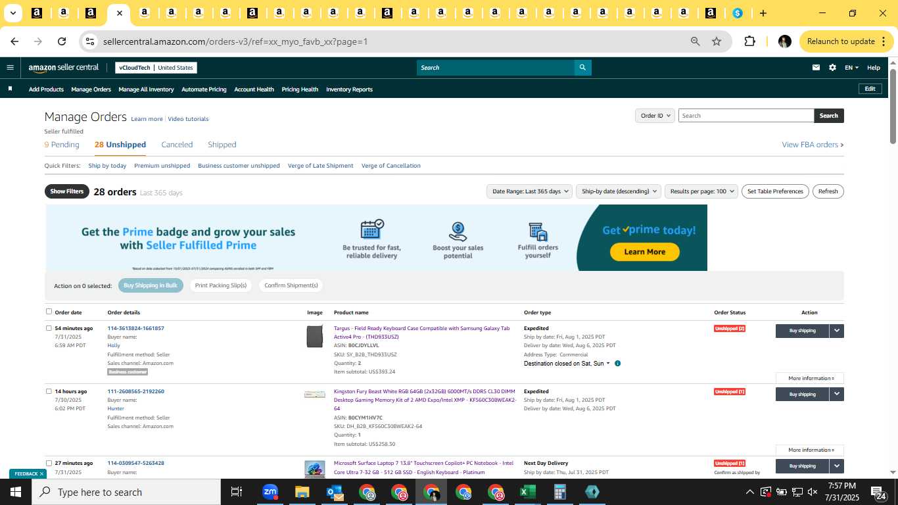
Task: Apply Verge of Late Shipment quick filter
Action: 321,166
